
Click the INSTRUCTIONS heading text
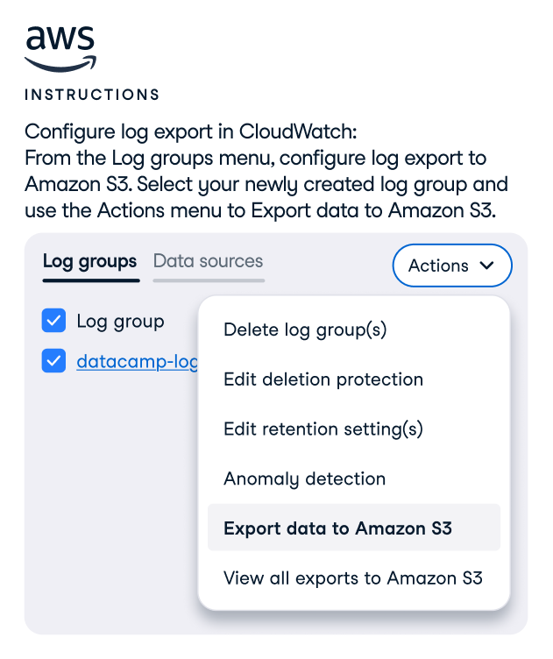click(92, 95)
